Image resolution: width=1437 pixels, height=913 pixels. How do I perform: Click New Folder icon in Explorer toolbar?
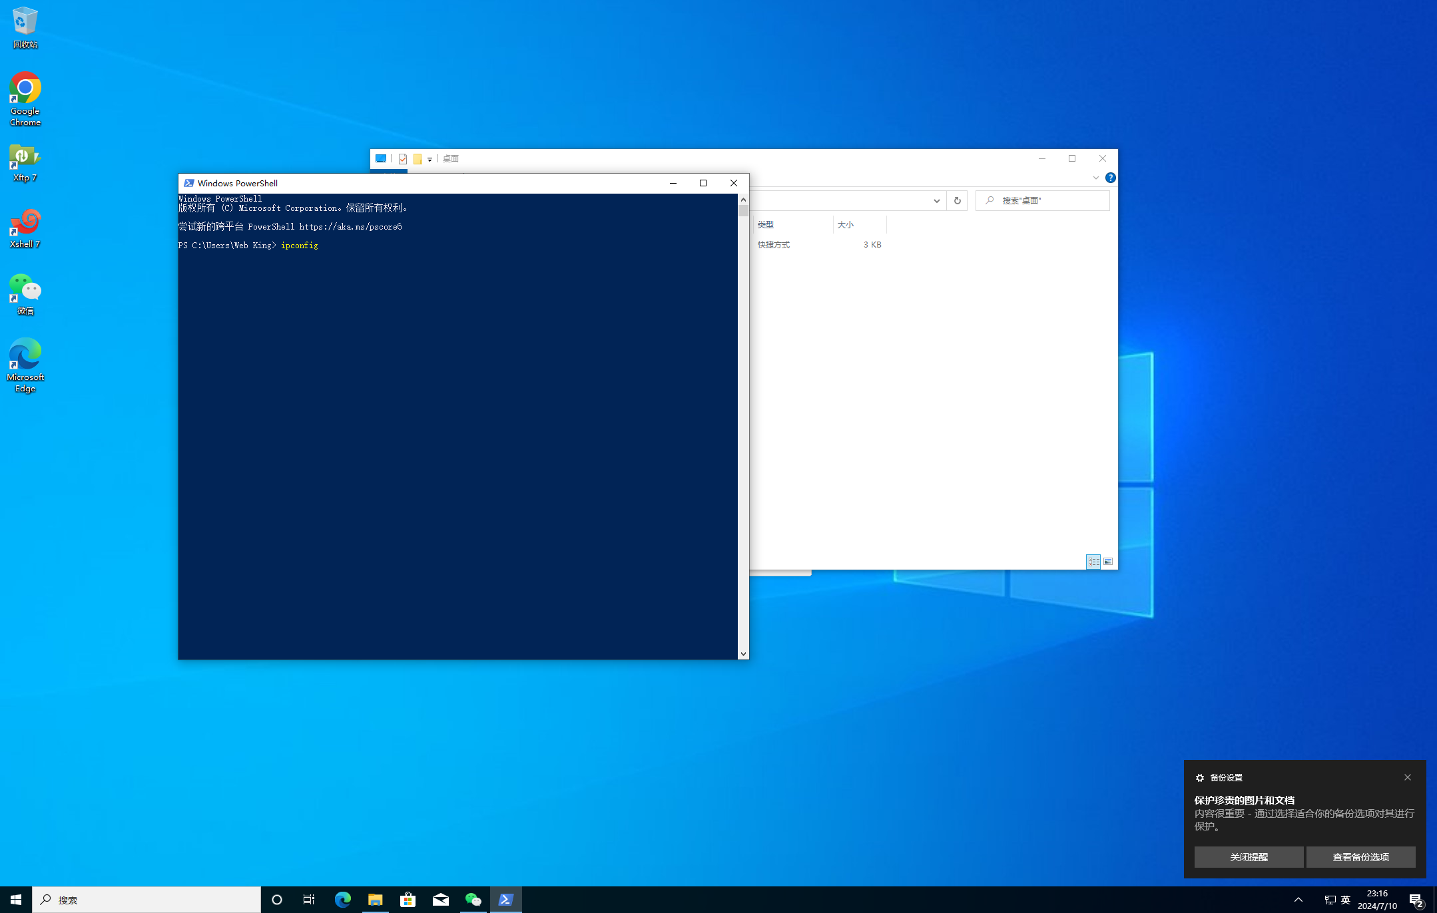pos(418,159)
